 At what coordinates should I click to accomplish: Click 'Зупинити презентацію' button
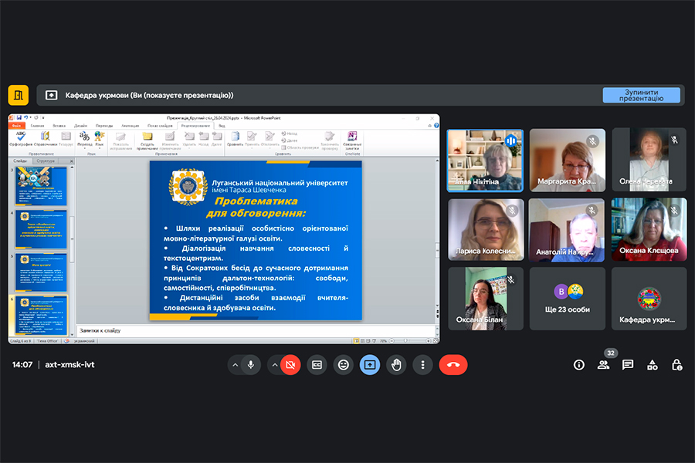642,95
